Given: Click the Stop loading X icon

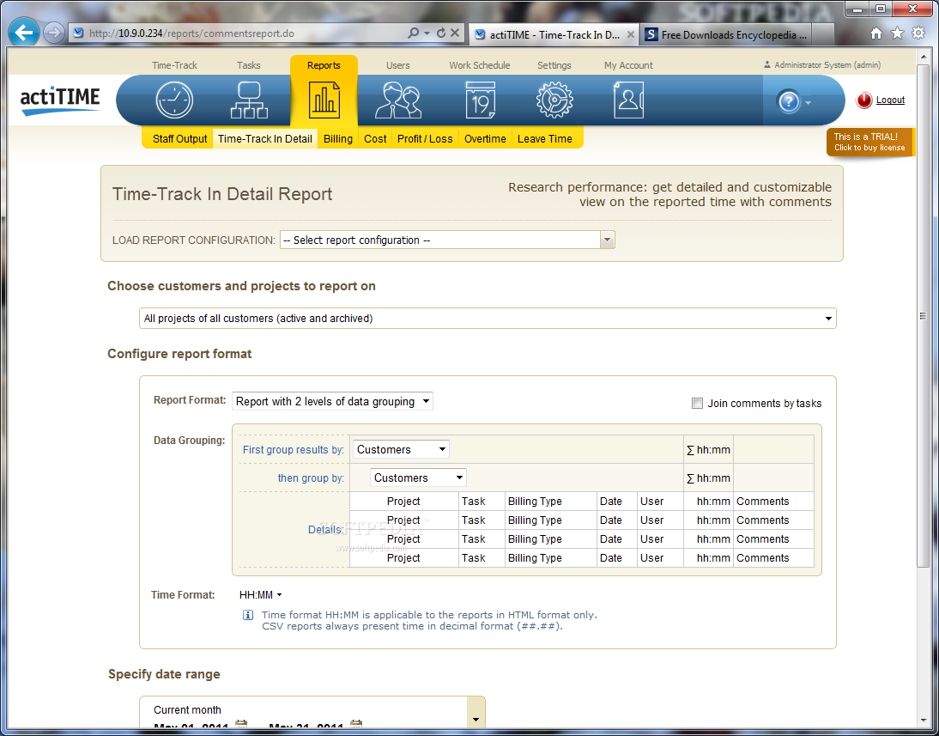Looking at the screenshot, I should point(455,33).
